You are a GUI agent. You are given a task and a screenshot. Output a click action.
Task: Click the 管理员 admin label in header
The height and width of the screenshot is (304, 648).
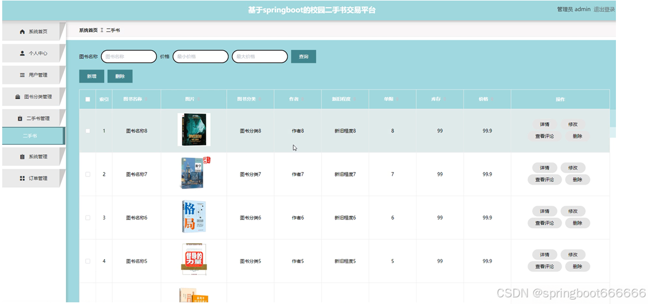573,9
